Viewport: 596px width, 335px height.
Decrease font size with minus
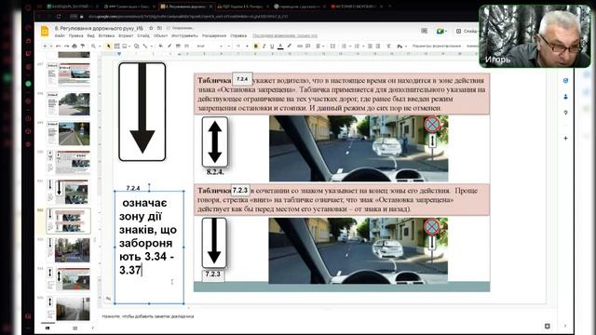pyautogui.click(x=229, y=46)
